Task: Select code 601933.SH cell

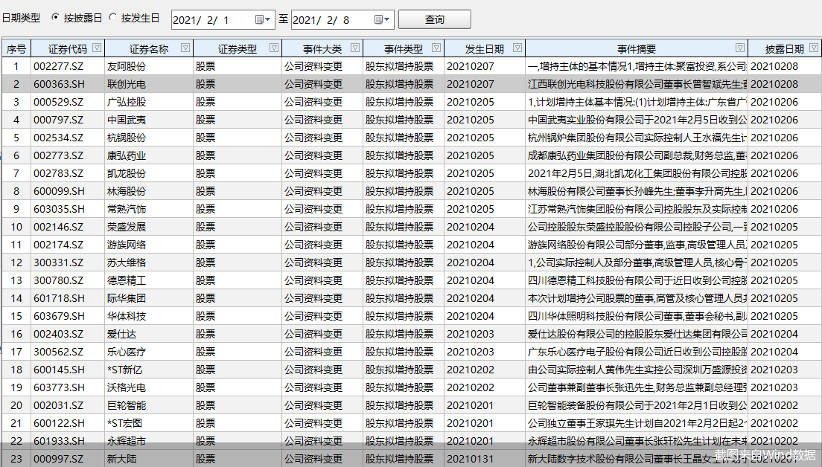Action: pos(68,441)
